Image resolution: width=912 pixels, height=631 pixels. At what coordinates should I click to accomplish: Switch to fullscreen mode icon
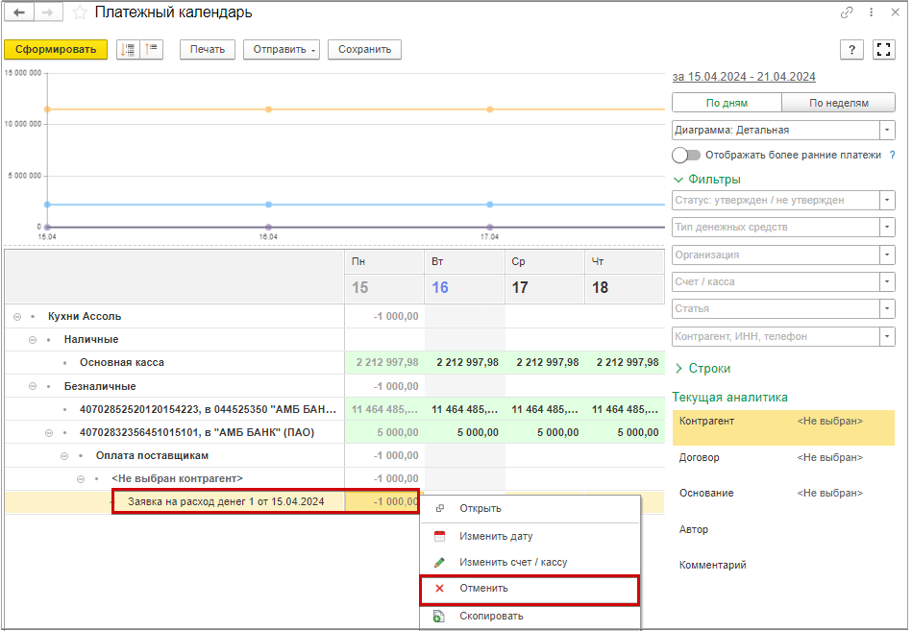[x=883, y=50]
